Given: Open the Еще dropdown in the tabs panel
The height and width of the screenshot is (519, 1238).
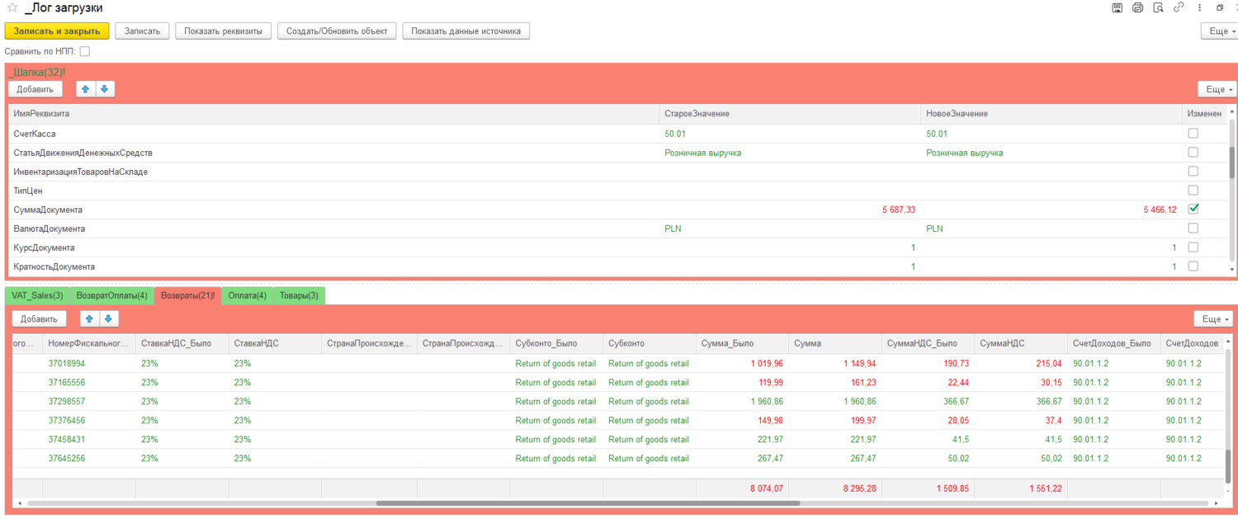Looking at the screenshot, I should 1211,318.
